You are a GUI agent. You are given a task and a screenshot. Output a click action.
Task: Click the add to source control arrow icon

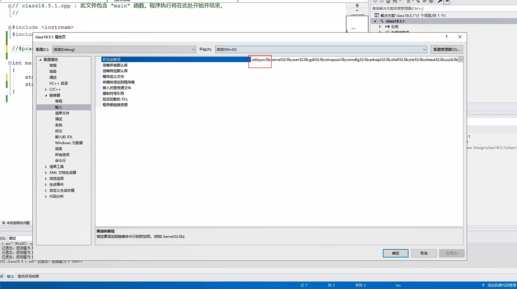483,285
